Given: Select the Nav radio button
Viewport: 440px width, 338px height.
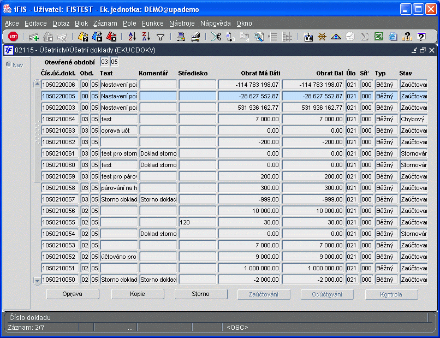Looking at the screenshot, I should click(x=9, y=64).
